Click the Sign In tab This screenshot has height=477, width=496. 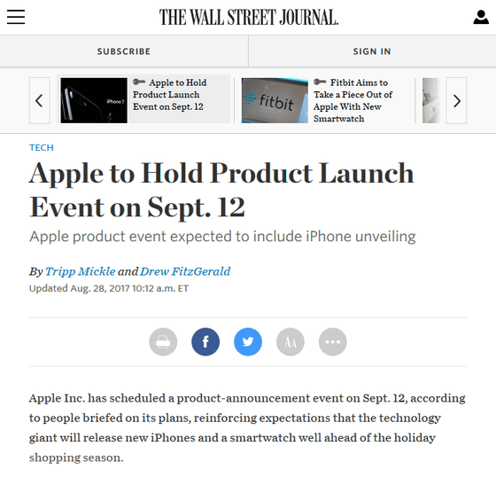(x=372, y=51)
